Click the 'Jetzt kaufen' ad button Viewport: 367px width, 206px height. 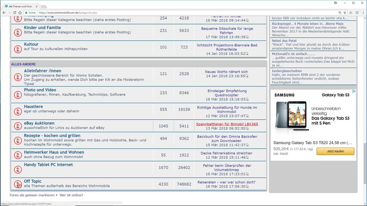coord(335,151)
